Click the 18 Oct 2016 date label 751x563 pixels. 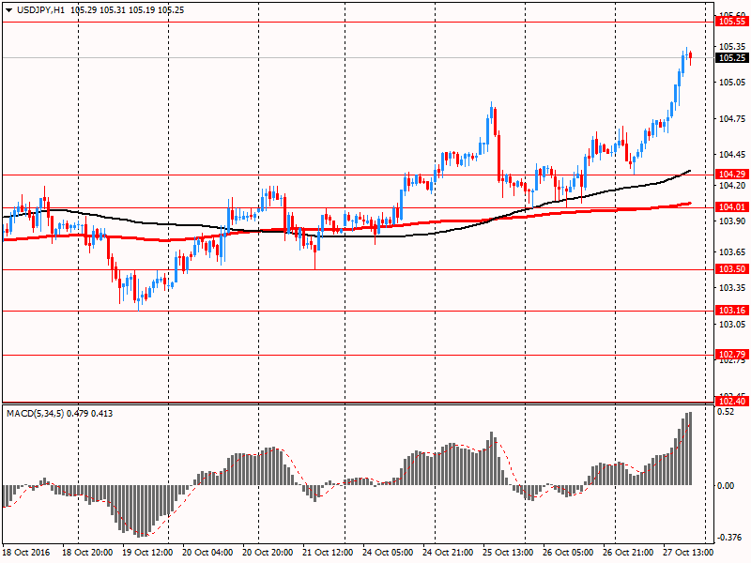click(x=28, y=553)
